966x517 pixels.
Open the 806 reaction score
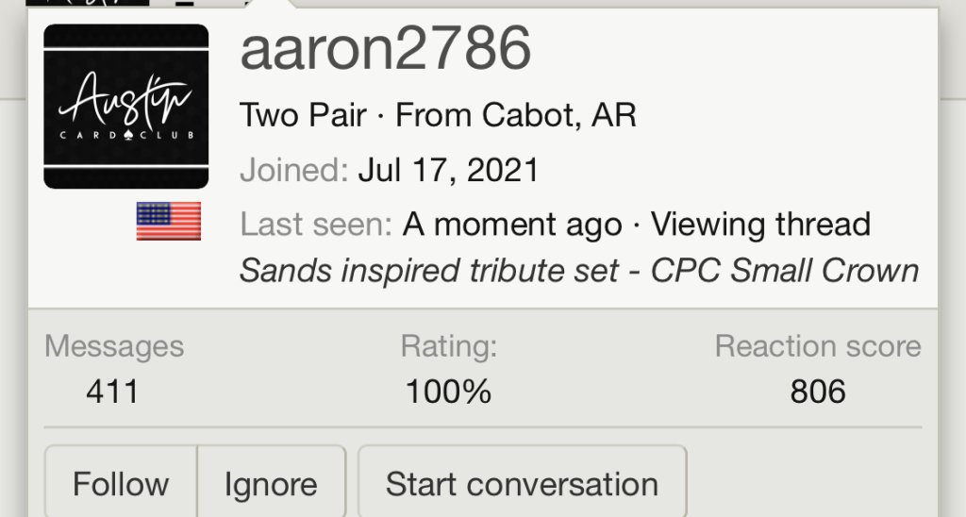[x=818, y=391]
